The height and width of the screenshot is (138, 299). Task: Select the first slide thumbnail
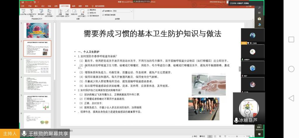[x=37, y=30]
